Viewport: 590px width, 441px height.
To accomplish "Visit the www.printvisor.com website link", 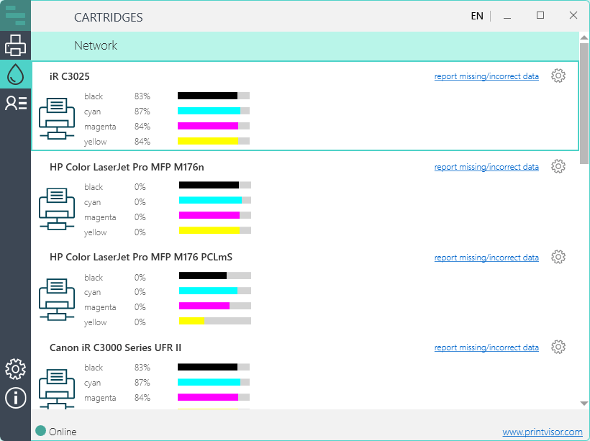I will point(542,432).
